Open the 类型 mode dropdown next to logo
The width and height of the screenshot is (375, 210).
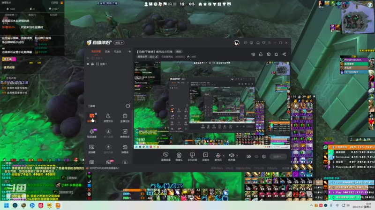[x=119, y=43]
